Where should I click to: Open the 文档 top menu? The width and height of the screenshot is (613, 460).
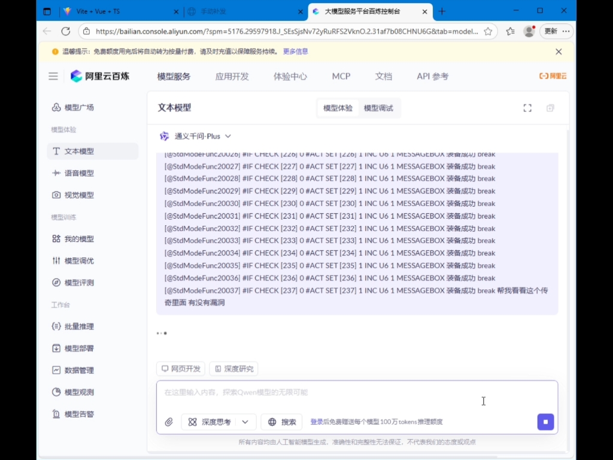(x=383, y=76)
